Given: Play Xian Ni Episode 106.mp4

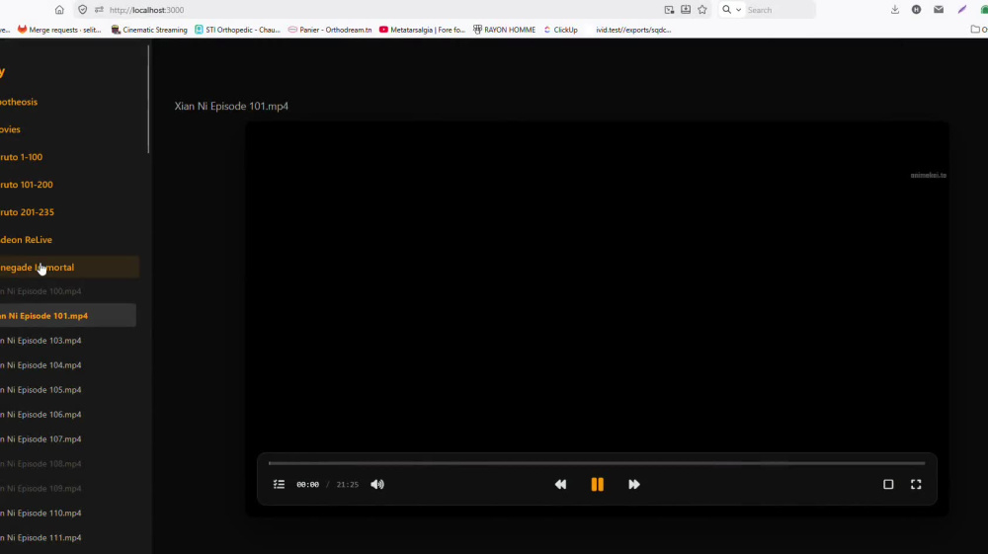Looking at the screenshot, I should click(68, 415).
